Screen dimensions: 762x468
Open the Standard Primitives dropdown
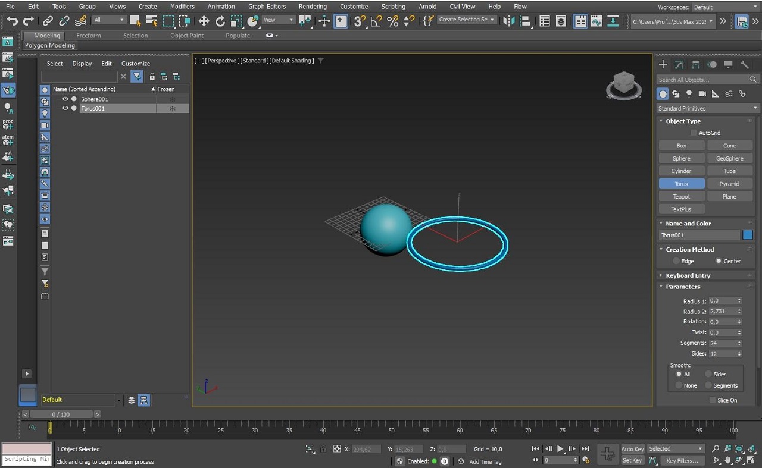tap(707, 108)
